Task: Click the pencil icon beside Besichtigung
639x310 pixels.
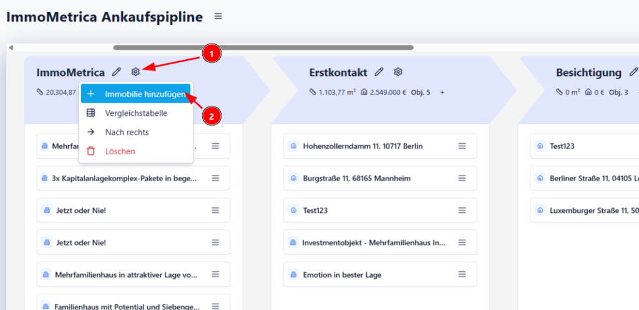Action: click(x=633, y=73)
